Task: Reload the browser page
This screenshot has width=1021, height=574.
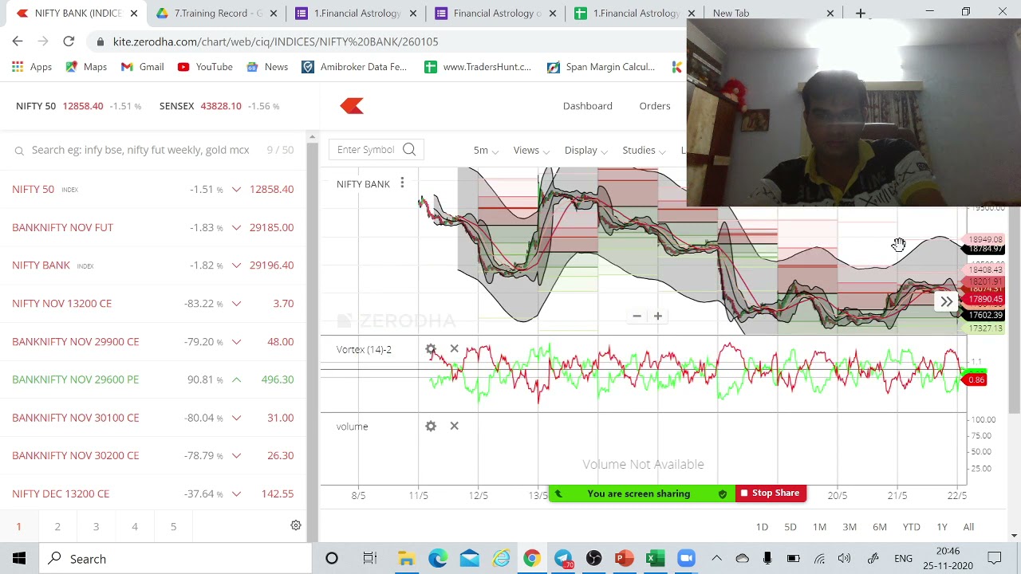Action: [x=69, y=41]
